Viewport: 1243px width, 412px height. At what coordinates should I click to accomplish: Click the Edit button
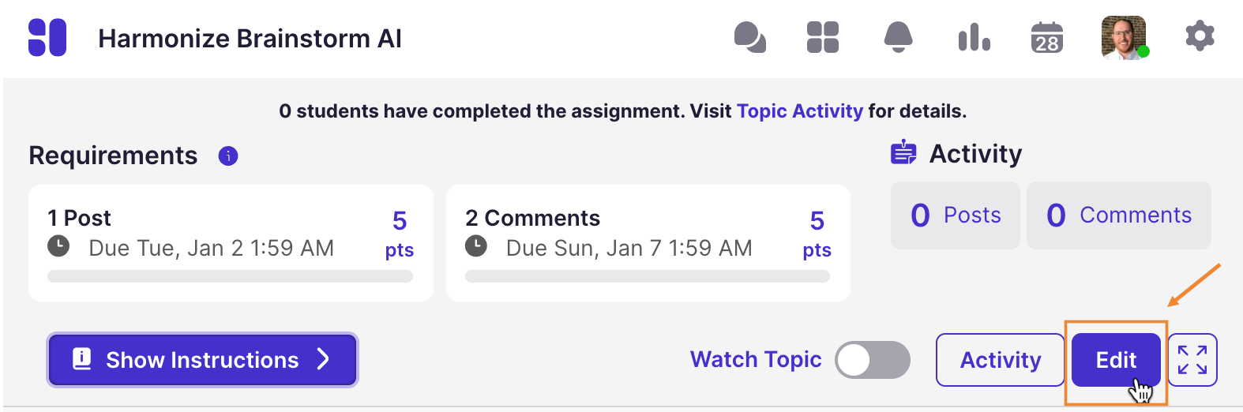(1115, 360)
